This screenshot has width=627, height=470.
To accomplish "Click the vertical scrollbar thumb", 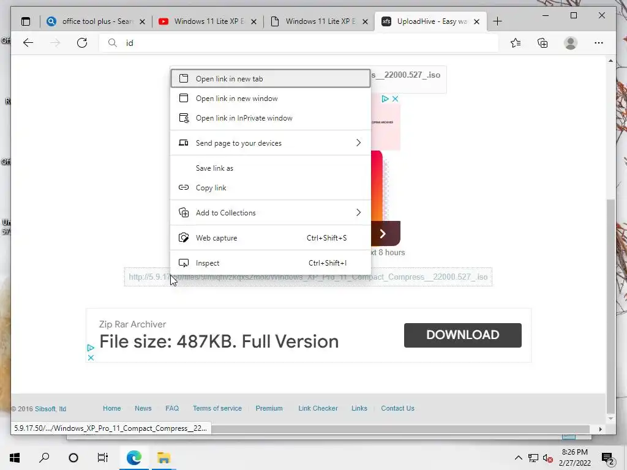I will pyautogui.click(x=610, y=306).
